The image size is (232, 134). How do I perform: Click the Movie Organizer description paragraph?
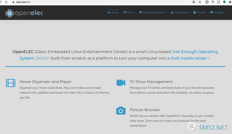point(64,93)
